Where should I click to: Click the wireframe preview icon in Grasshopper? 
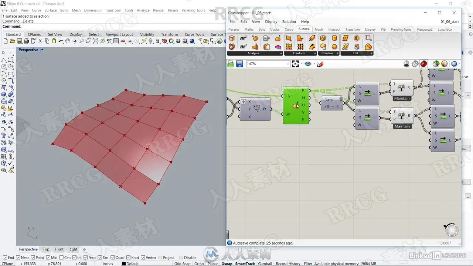415,64
